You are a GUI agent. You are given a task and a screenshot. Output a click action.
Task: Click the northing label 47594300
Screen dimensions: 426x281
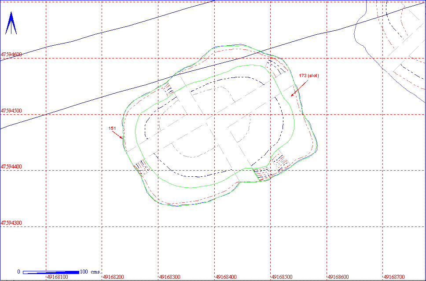(x=11, y=223)
